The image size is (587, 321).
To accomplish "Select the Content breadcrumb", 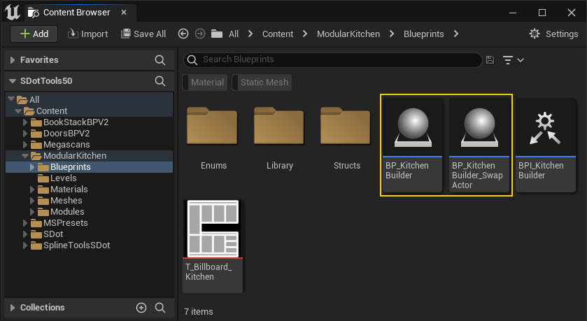I will pos(278,34).
